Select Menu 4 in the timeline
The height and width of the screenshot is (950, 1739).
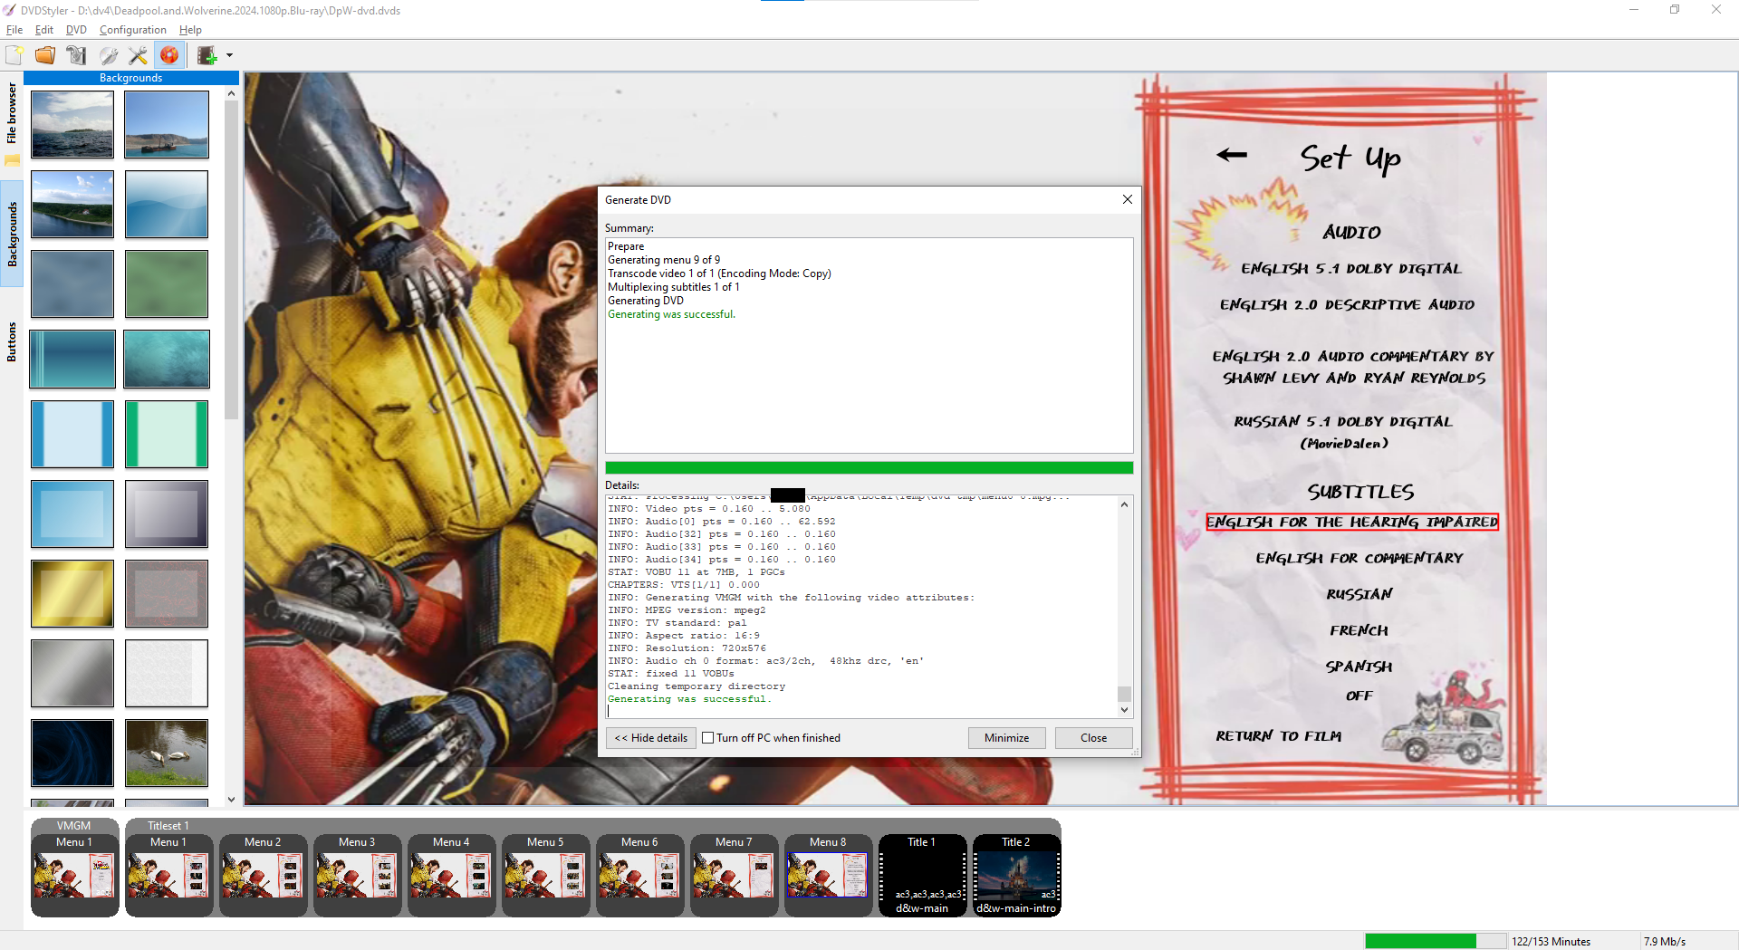[x=451, y=875]
